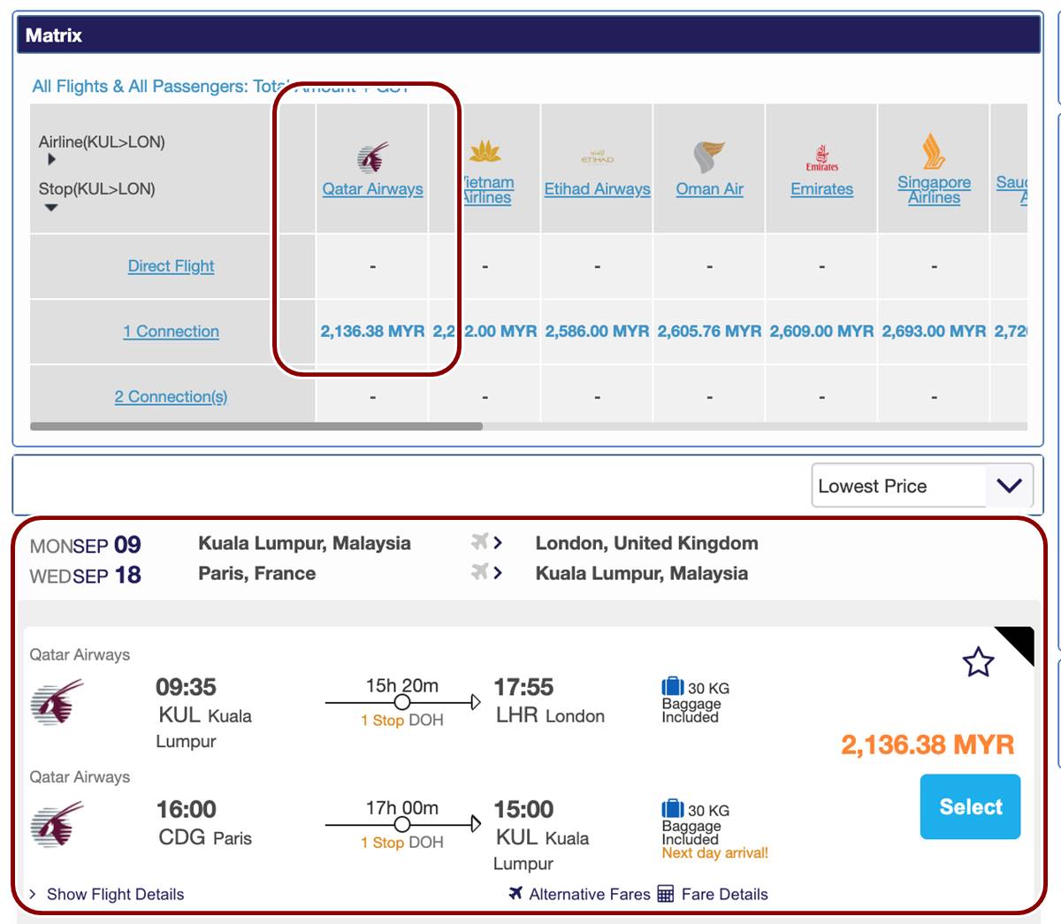This screenshot has height=924, width=1061.
Task: Open the Lowest Price sort dropdown
Action: (x=922, y=485)
